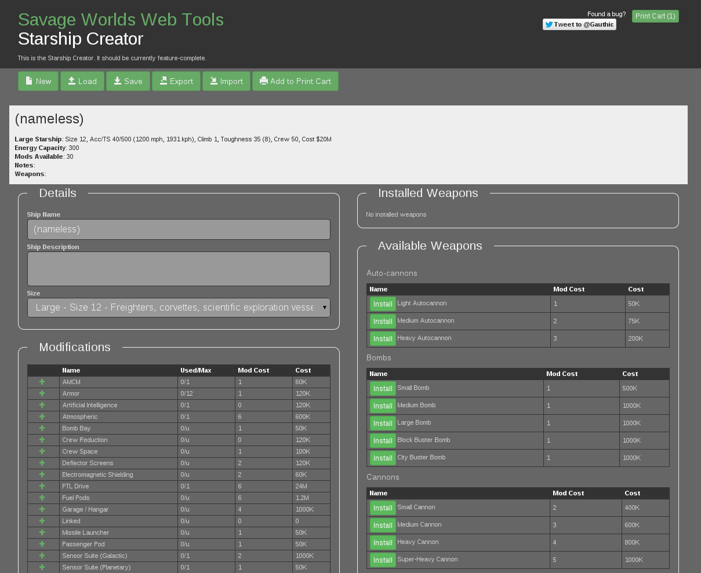
Task: Add Armor modification using its plus icon
Action: pyautogui.click(x=42, y=393)
